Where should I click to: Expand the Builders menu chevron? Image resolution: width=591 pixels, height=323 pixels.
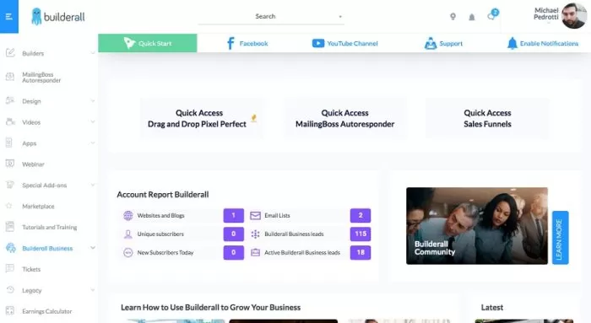[92, 53]
